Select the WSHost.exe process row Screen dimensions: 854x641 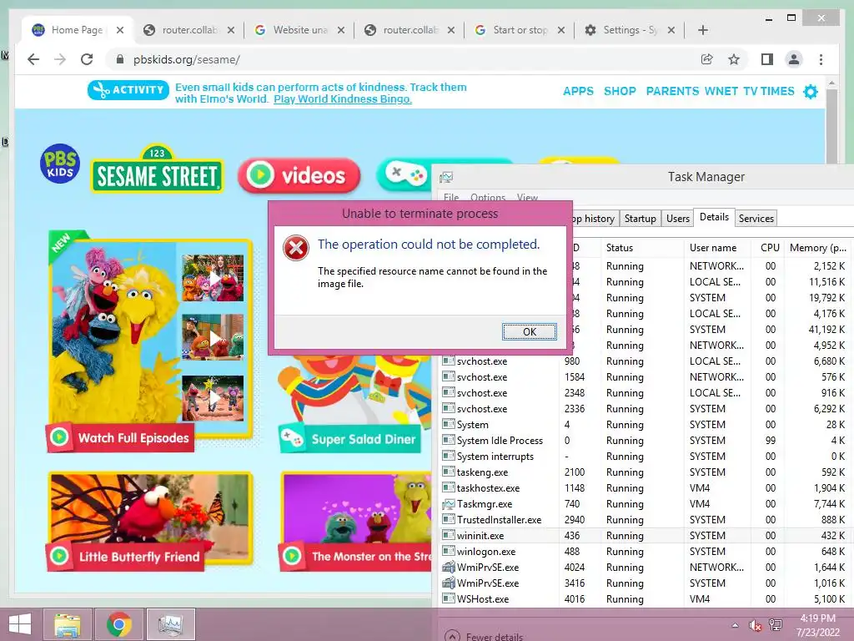click(646, 599)
